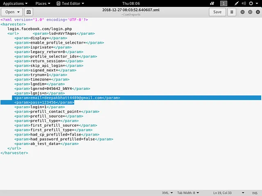Open the hamburger menu in header bar
This screenshot has width=262, height=196.
(232, 12)
